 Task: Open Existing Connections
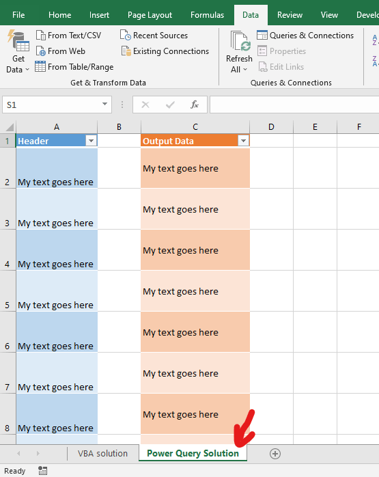click(x=165, y=51)
